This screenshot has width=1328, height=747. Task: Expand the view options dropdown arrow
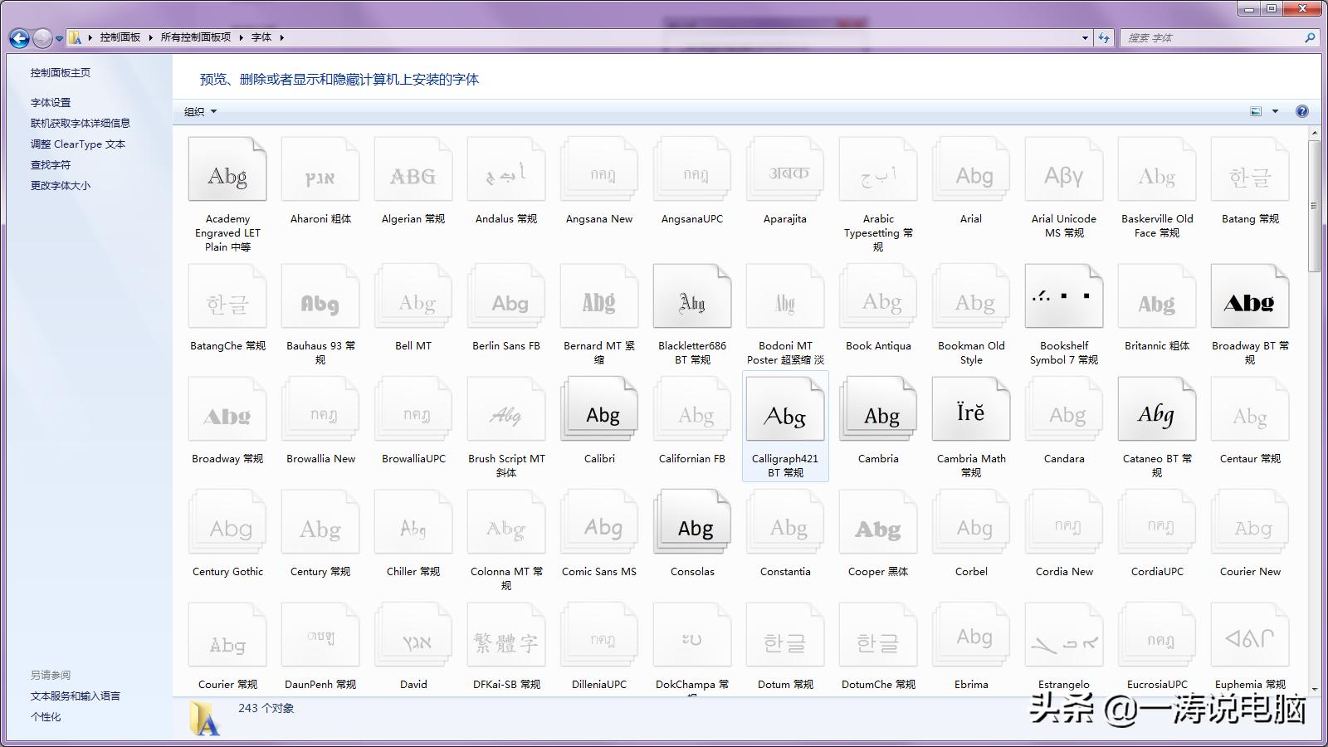click(x=1276, y=111)
